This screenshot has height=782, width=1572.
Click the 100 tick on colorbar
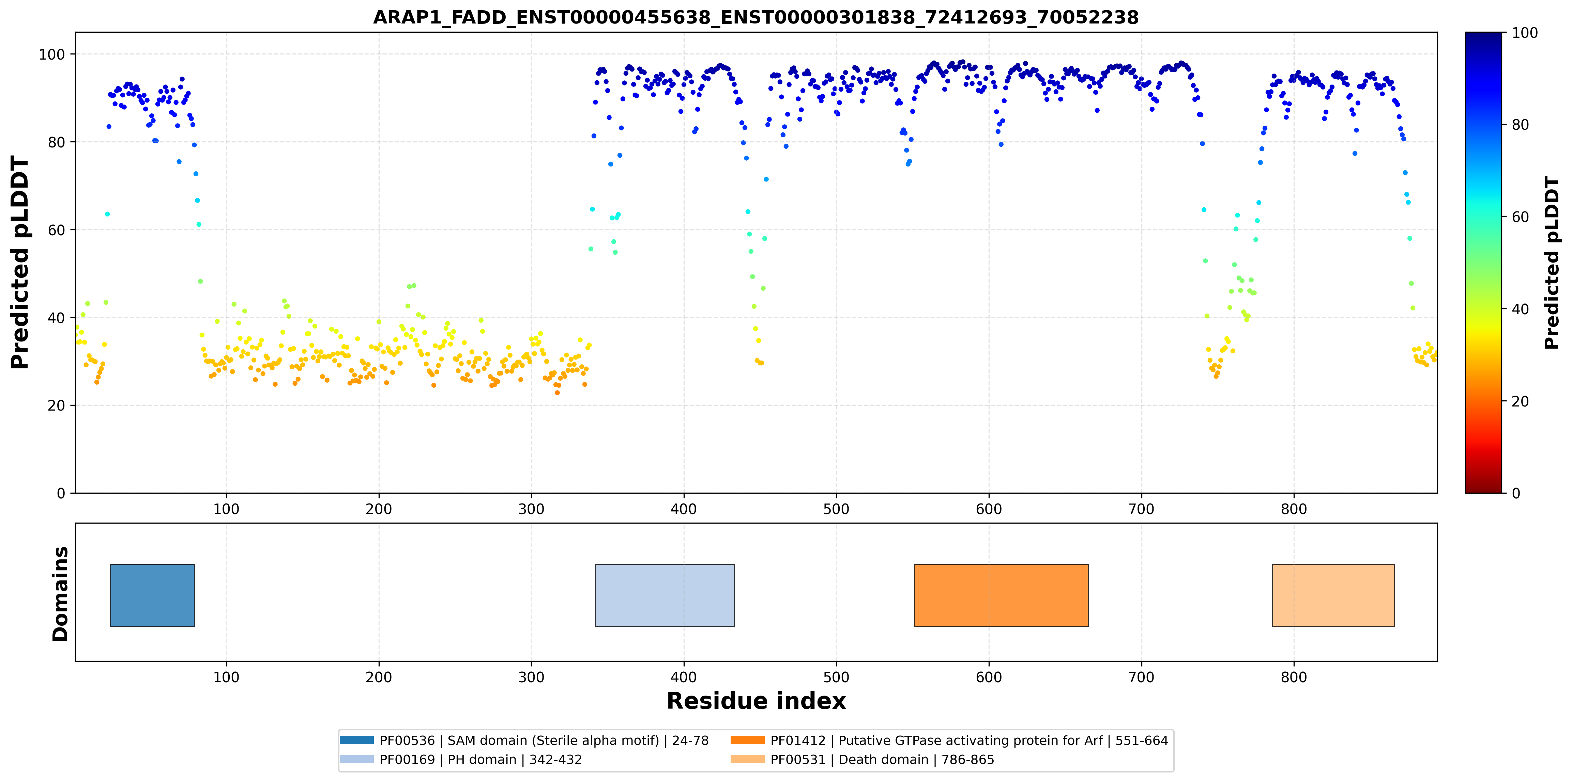click(1524, 33)
